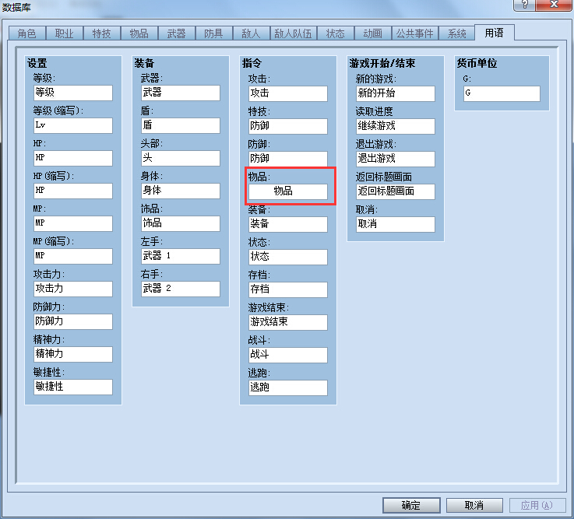Edit the 战斗 command input field
The height and width of the screenshot is (519, 574).
(288, 354)
